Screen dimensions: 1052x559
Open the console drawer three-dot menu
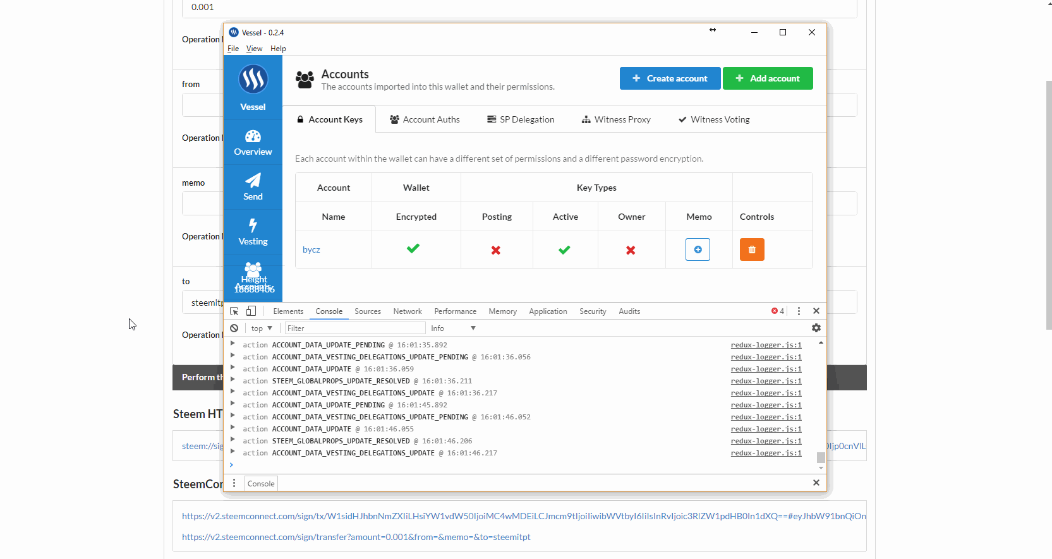pos(234,483)
